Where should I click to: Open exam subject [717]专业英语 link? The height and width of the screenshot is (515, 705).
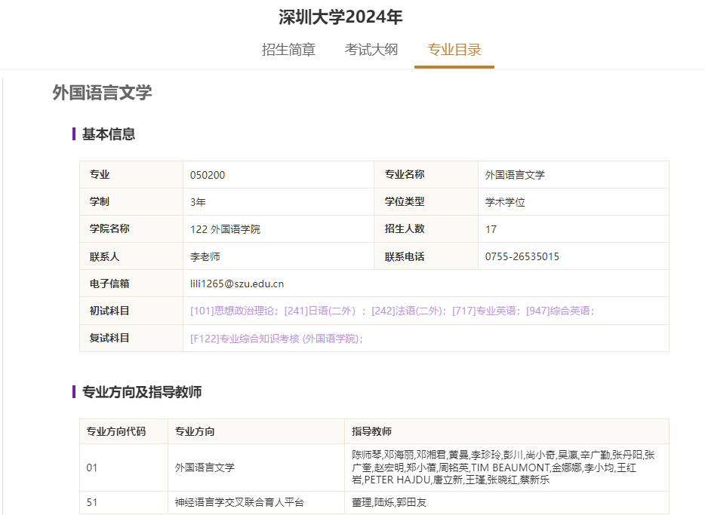[486, 311]
